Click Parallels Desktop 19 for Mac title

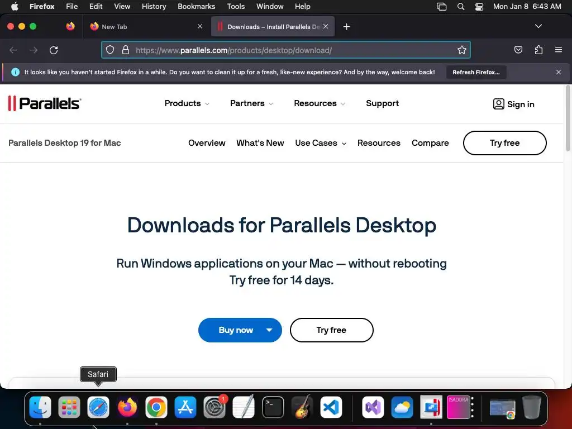[65, 143]
